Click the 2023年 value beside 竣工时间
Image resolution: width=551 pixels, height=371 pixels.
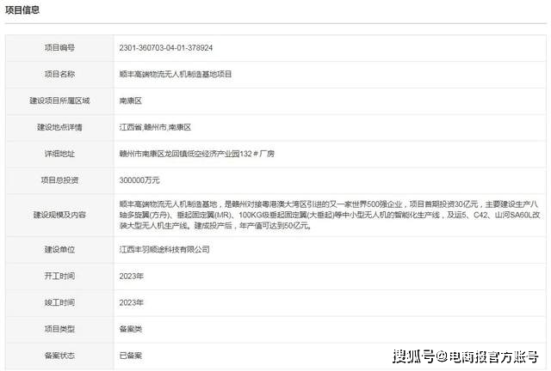coord(132,302)
